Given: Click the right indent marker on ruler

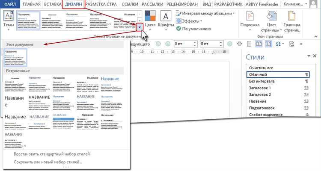Looking at the screenshot, I should coord(214,53).
